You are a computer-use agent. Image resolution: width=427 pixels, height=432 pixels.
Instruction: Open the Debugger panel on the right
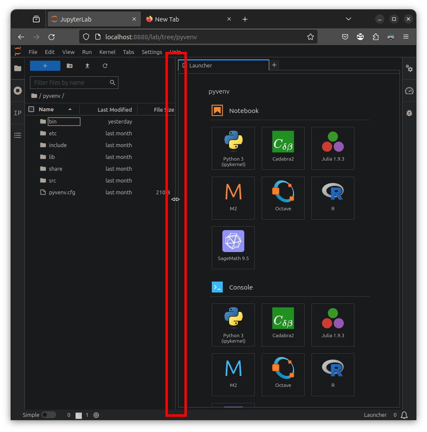(x=408, y=113)
